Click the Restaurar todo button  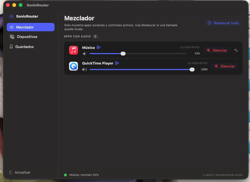click(223, 23)
